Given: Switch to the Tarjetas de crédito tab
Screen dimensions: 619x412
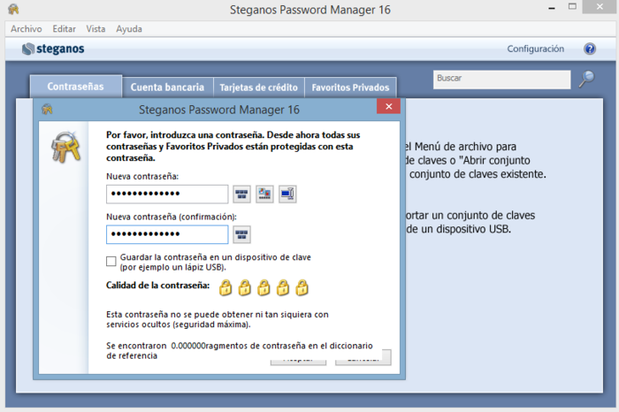Looking at the screenshot, I should [x=258, y=88].
